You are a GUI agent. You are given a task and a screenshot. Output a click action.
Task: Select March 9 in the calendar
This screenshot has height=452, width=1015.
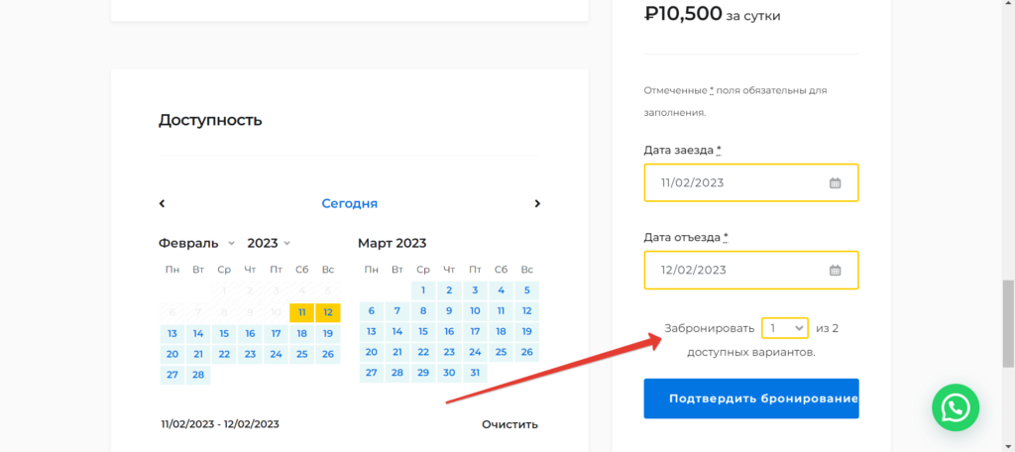(449, 311)
